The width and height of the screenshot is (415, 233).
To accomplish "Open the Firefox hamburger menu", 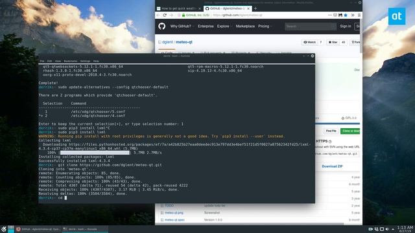I will point(359,15).
